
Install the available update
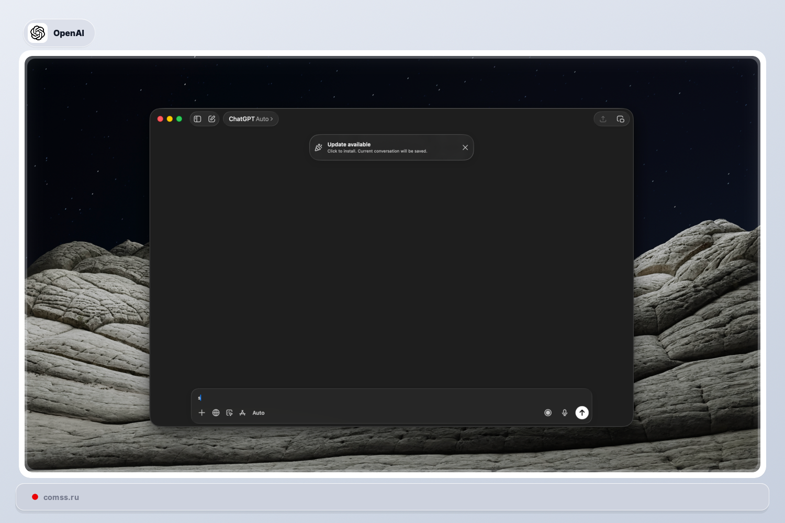tap(377, 147)
